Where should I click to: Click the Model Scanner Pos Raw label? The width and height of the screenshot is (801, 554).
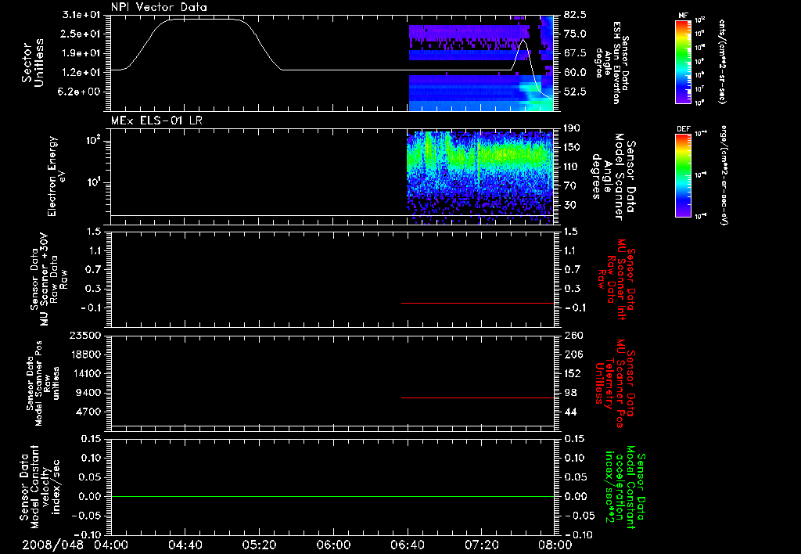pyautogui.click(x=42, y=383)
